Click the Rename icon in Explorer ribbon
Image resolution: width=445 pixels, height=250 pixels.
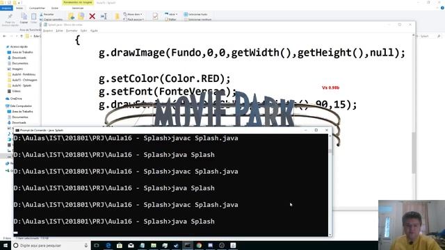pyautogui.click(x=104, y=17)
